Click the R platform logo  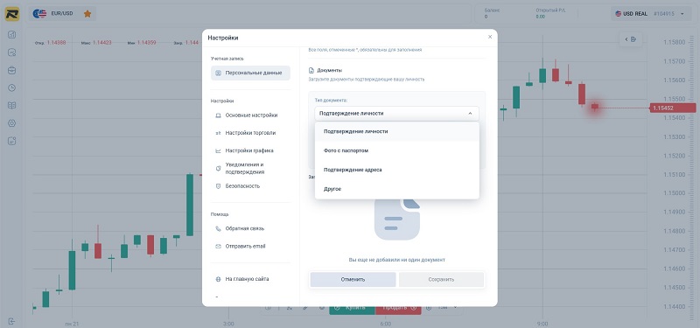[12, 14]
